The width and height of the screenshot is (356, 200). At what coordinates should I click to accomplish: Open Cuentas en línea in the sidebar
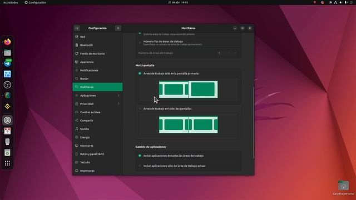[98, 112]
